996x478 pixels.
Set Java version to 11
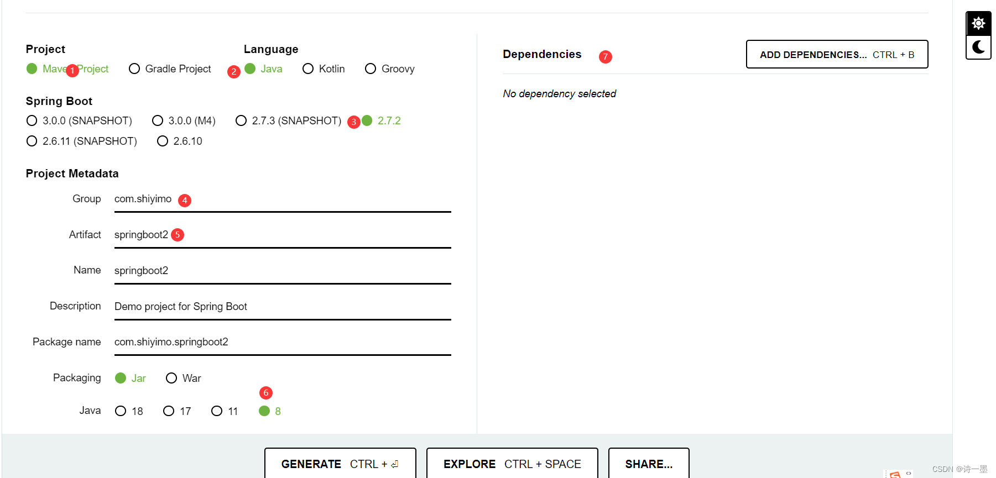coord(225,411)
